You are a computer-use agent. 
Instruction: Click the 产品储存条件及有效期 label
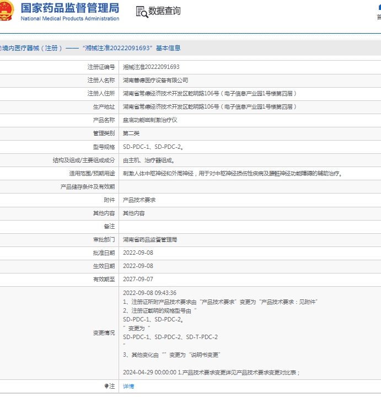88,187
